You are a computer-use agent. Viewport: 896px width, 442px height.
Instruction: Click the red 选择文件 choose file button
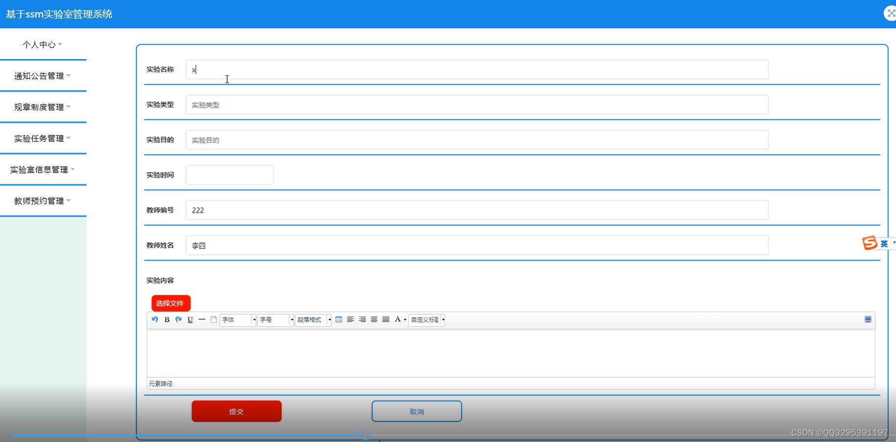[171, 303]
